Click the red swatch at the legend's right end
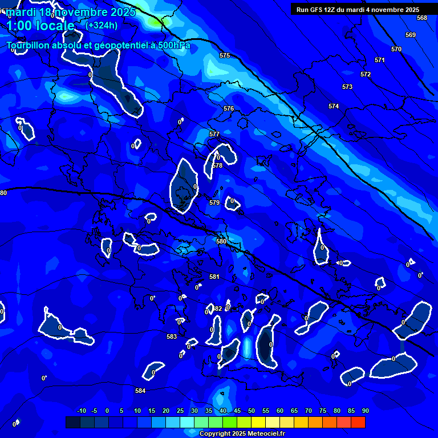Image resolution: width=438 pixels, height=438 pixels. 358,422
